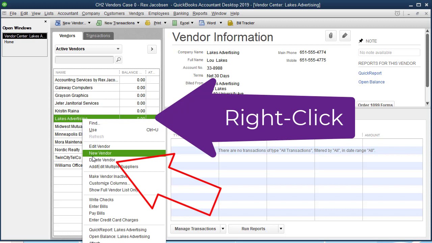The height and width of the screenshot is (243, 432).
Task: Open the Lists menu
Action: (x=49, y=13)
